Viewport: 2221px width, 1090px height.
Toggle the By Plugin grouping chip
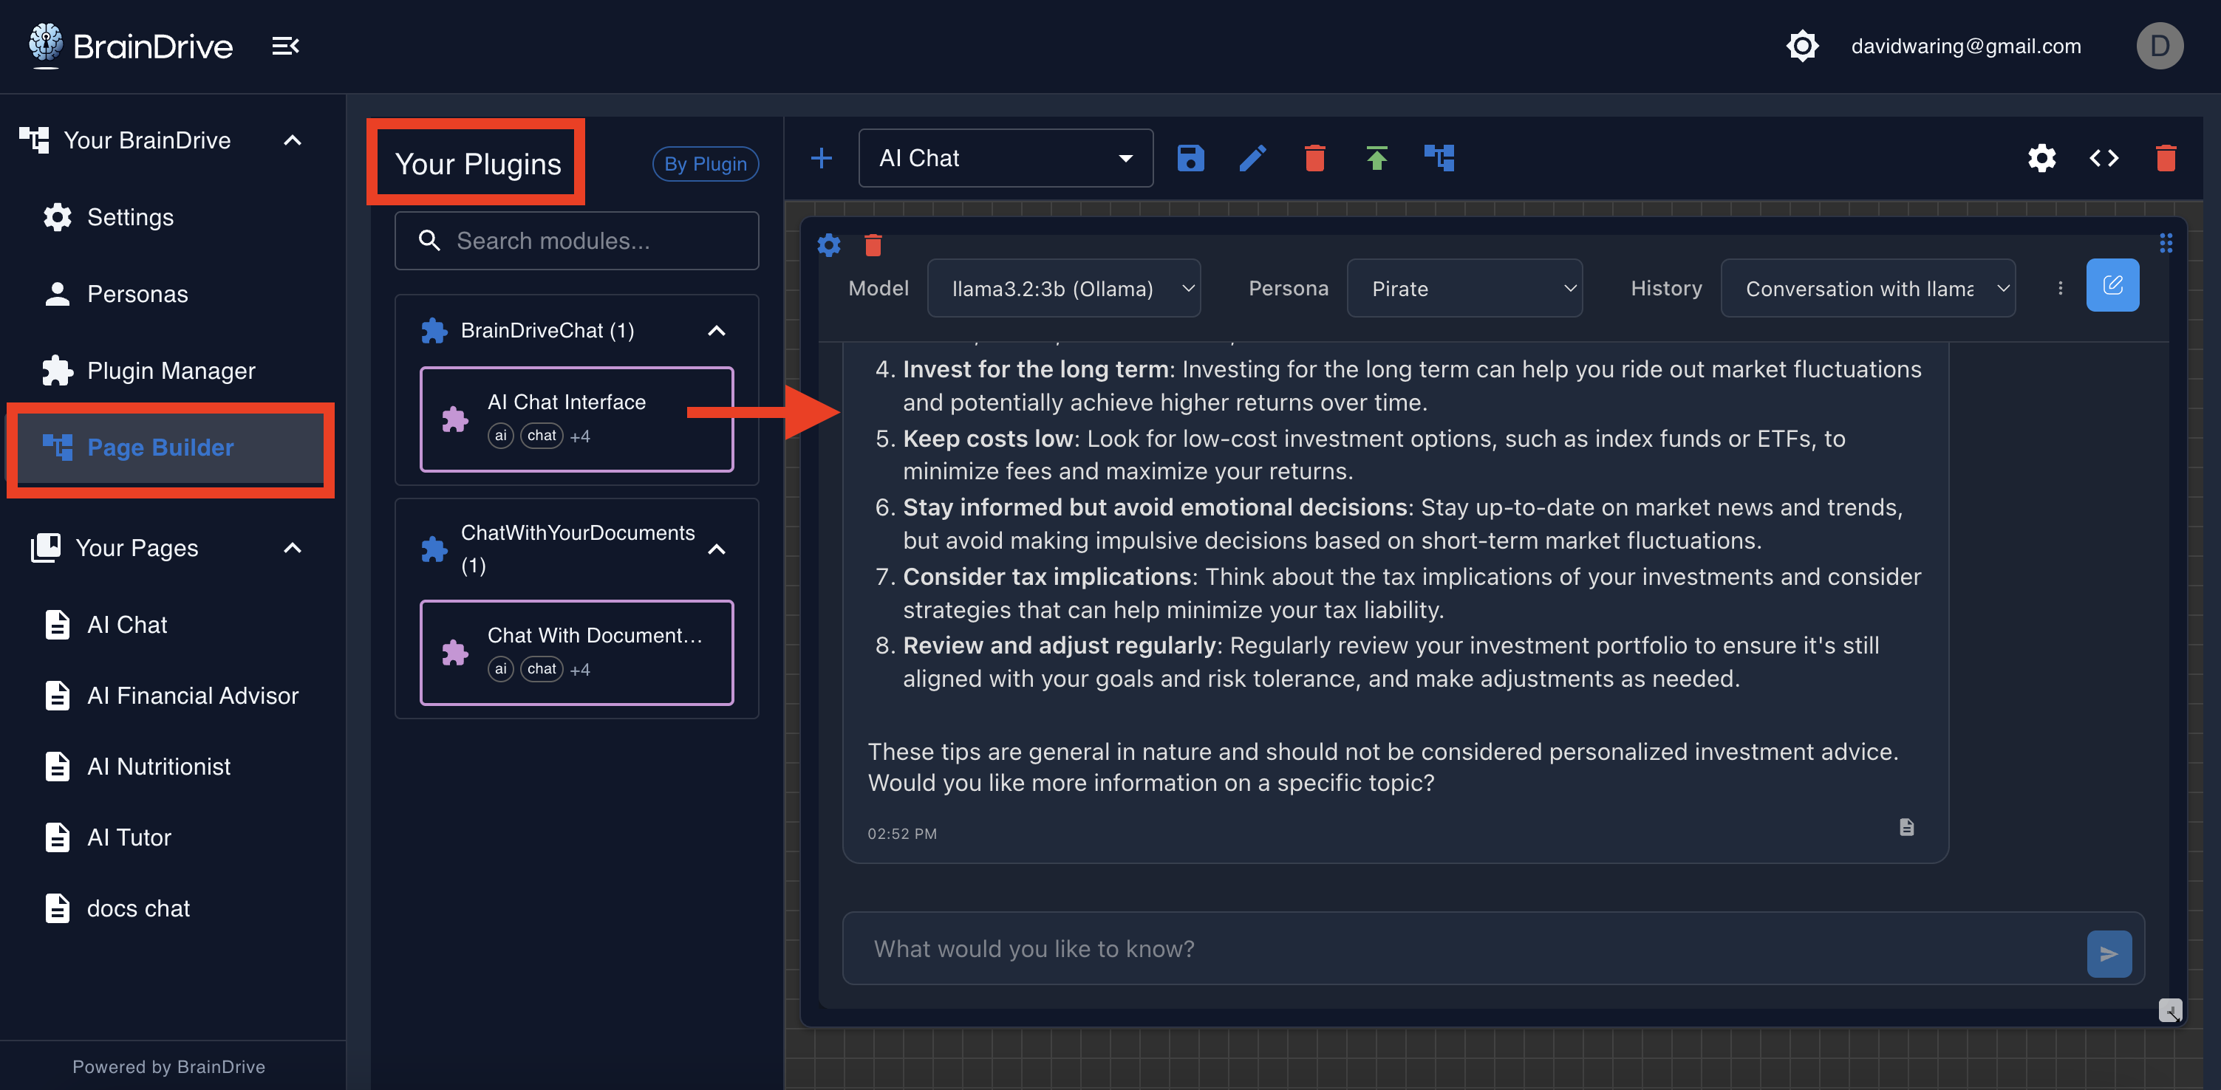[x=704, y=164]
